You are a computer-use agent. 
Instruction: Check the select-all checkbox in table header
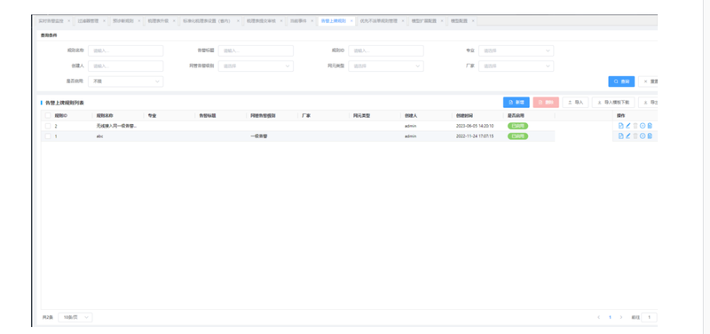(48, 116)
